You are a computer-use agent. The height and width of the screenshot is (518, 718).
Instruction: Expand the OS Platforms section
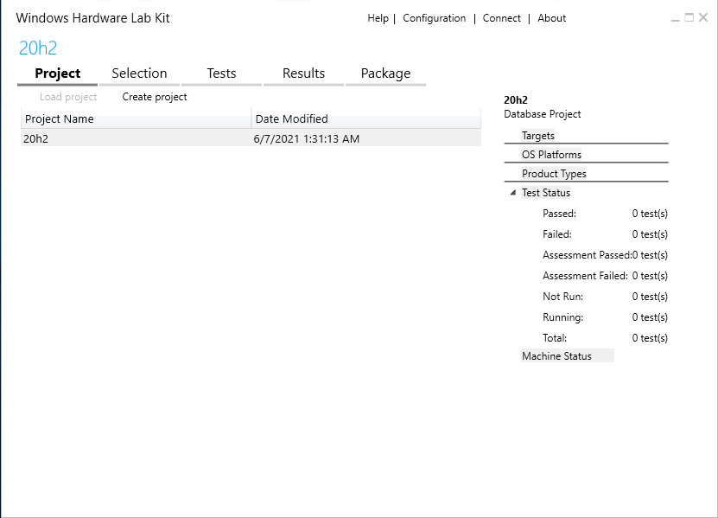coord(551,155)
